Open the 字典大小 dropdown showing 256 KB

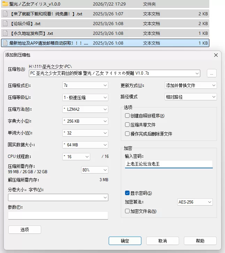[85, 121]
